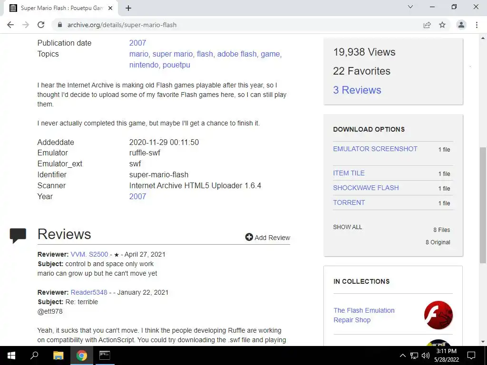Click the '8 Original' text
Image resolution: width=487 pixels, height=365 pixels.
[438, 242]
